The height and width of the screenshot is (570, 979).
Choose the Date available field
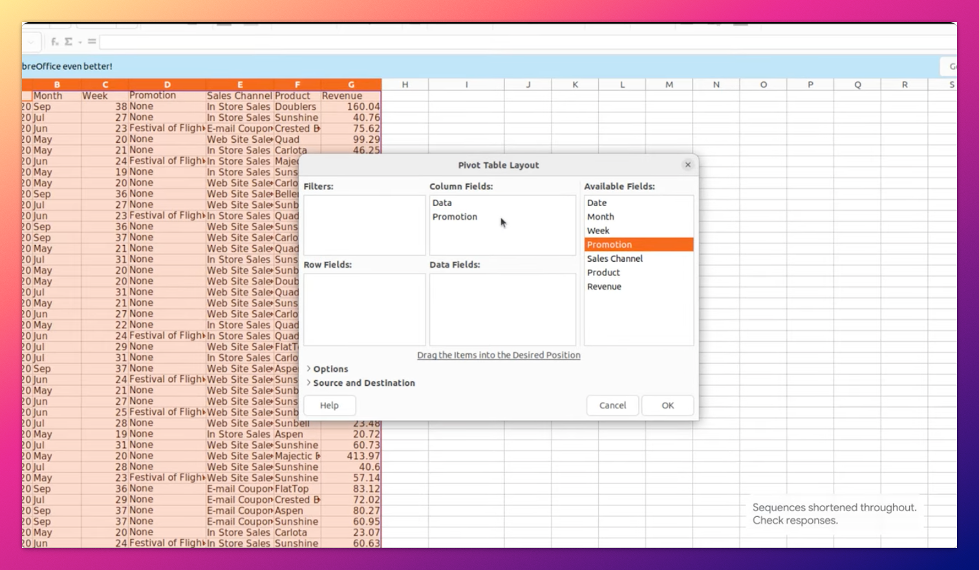coord(597,203)
